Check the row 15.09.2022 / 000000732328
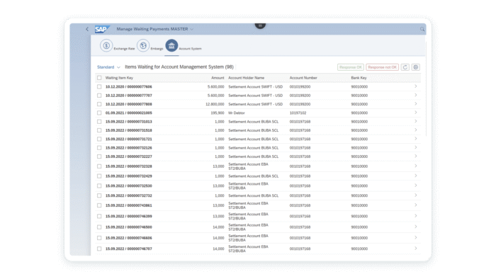Screen dimensions: 496x279 pyautogui.click(x=99, y=166)
